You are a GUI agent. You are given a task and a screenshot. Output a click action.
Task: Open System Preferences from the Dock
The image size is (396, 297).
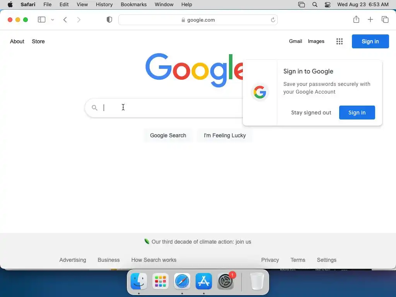coord(225,281)
